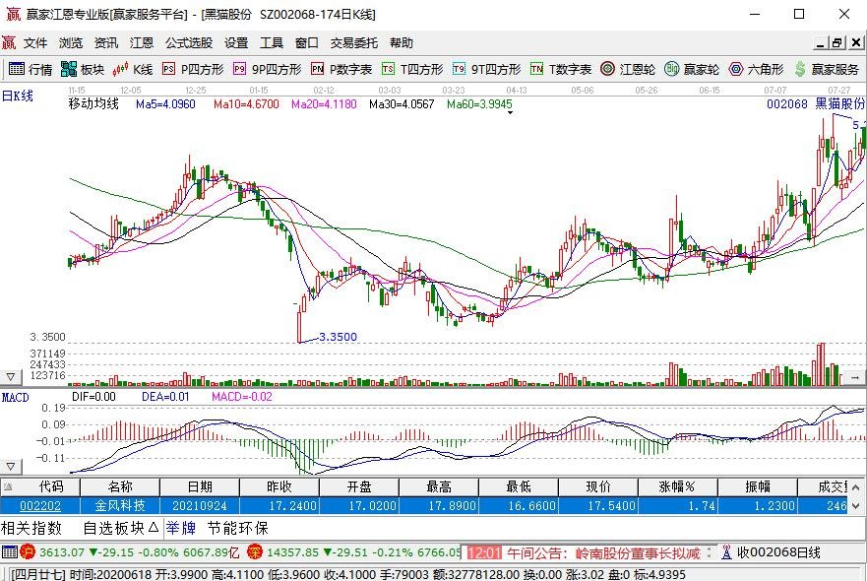Viewport: 867px width, 581px height.
Task: Click the 日K线 chart label
Action: (x=17, y=96)
